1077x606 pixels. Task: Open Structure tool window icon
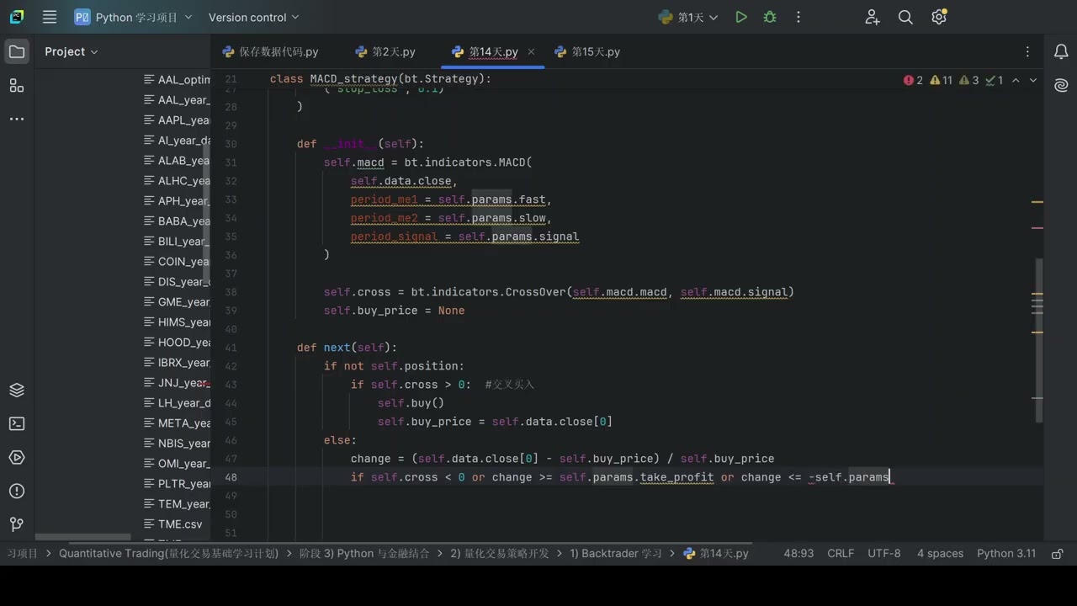pos(17,85)
